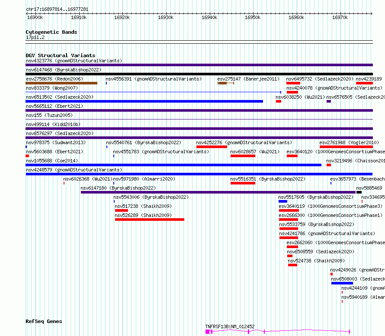Open the nsv4252276 gnomAD label

[x=244, y=142]
